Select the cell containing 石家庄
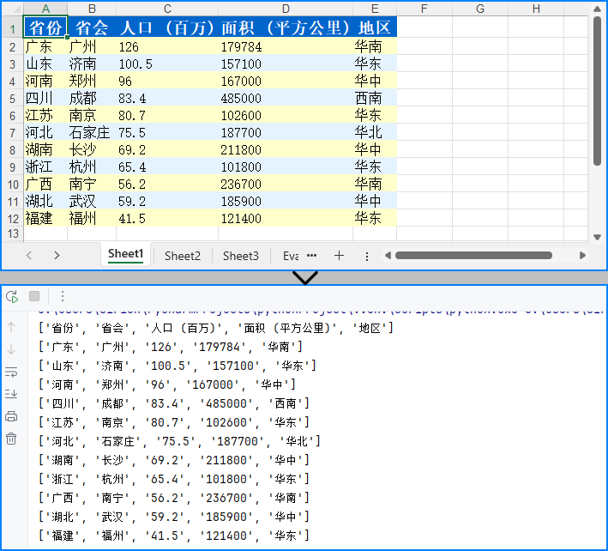Viewport: 608px width, 551px height. pyautogui.click(x=92, y=132)
